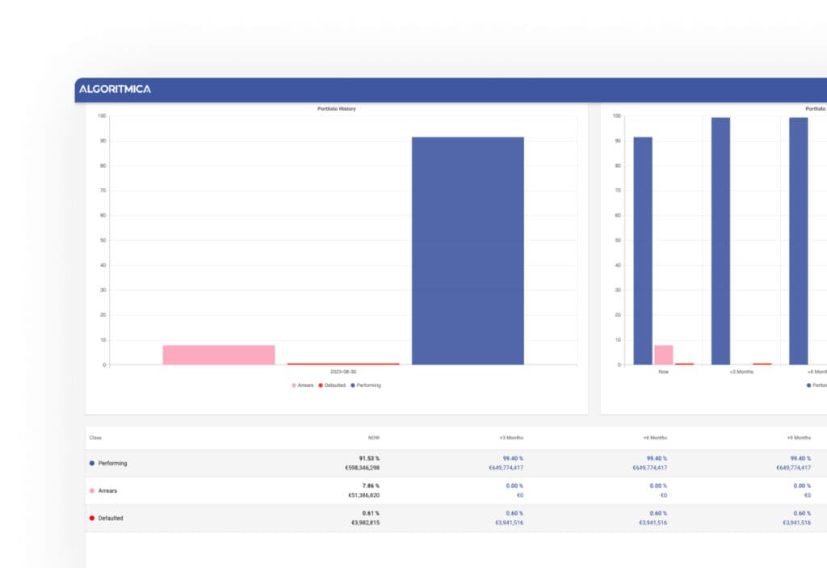Viewport: 827px width, 568px height.
Task: Click the 0.61 % Defaulted value
Action: click(x=371, y=513)
